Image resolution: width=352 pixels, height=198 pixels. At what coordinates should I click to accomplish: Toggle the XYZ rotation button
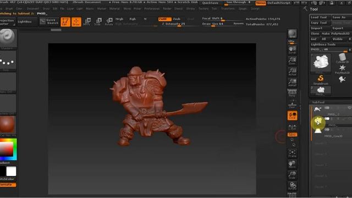(x=292, y=134)
